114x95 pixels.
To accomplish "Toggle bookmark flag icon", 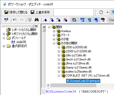I will tap(45, 20).
